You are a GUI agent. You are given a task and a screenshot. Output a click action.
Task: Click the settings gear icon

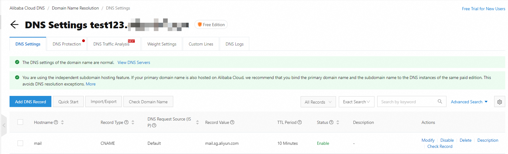point(499,102)
